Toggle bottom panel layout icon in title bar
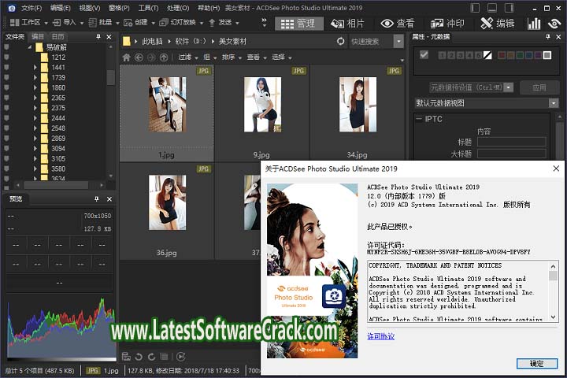This screenshot has width=567, height=378. 491,8
